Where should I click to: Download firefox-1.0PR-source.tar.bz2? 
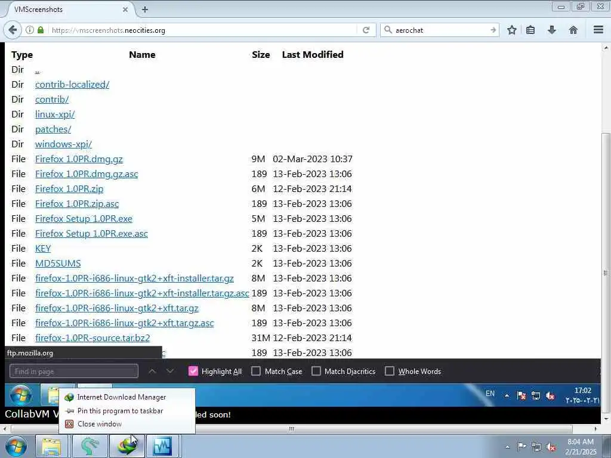(92, 338)
